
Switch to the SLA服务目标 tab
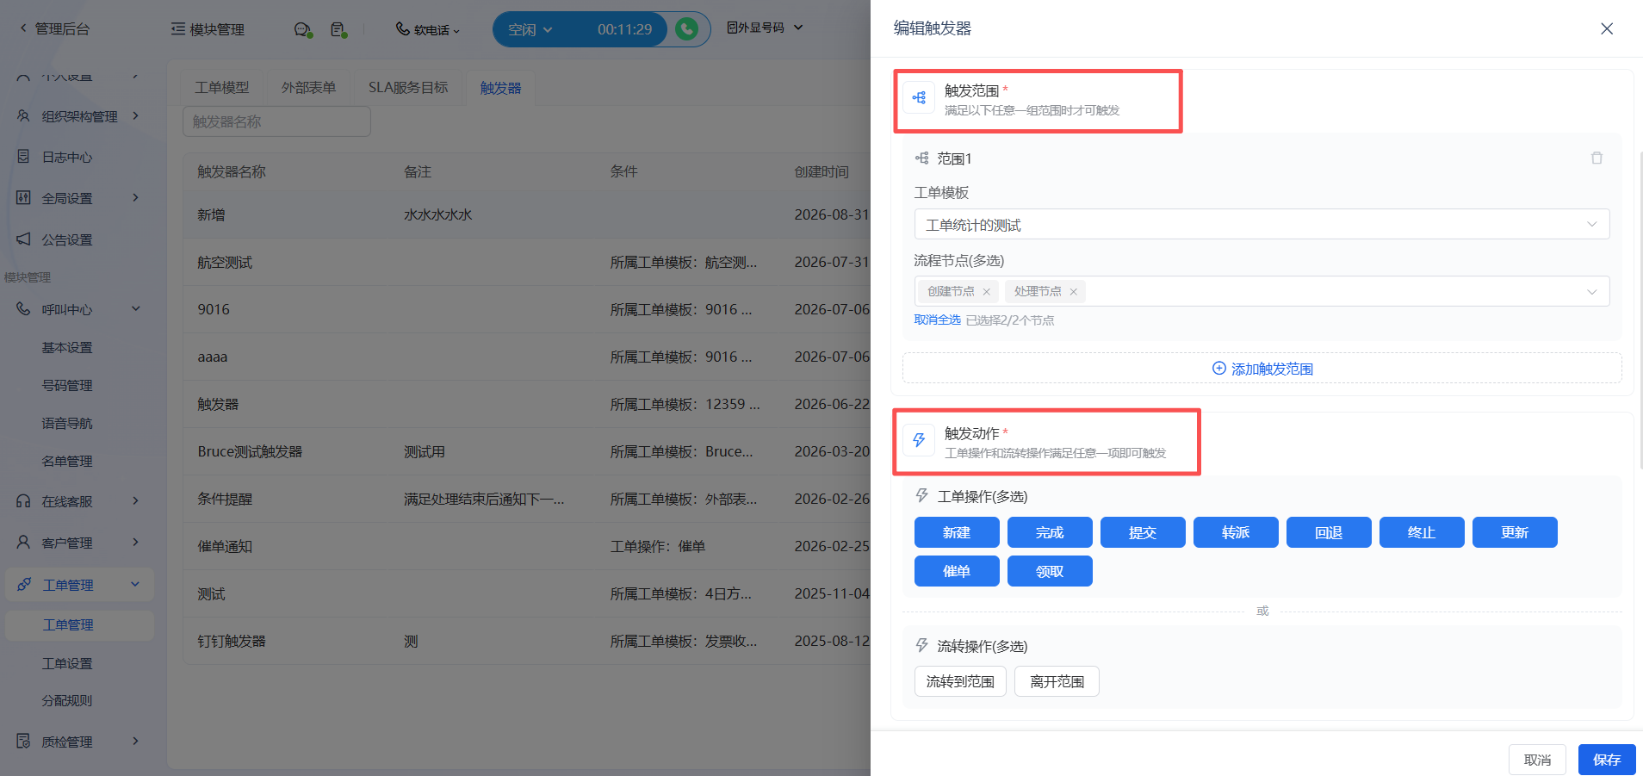point(408,88)
